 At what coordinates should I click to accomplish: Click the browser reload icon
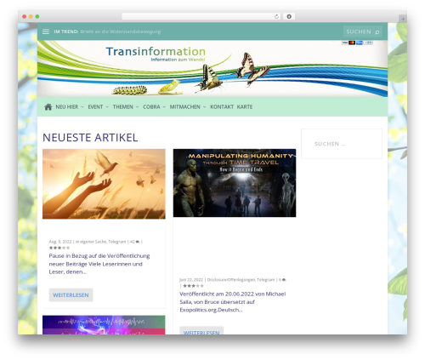(x=276, y=16)
